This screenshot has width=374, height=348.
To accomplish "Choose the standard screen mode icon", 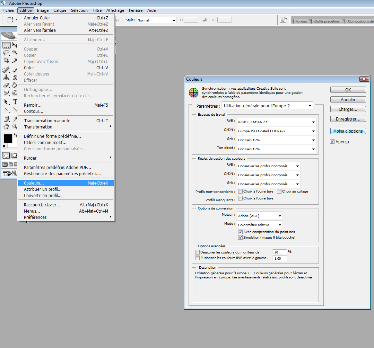I will [x=5, y=164].
